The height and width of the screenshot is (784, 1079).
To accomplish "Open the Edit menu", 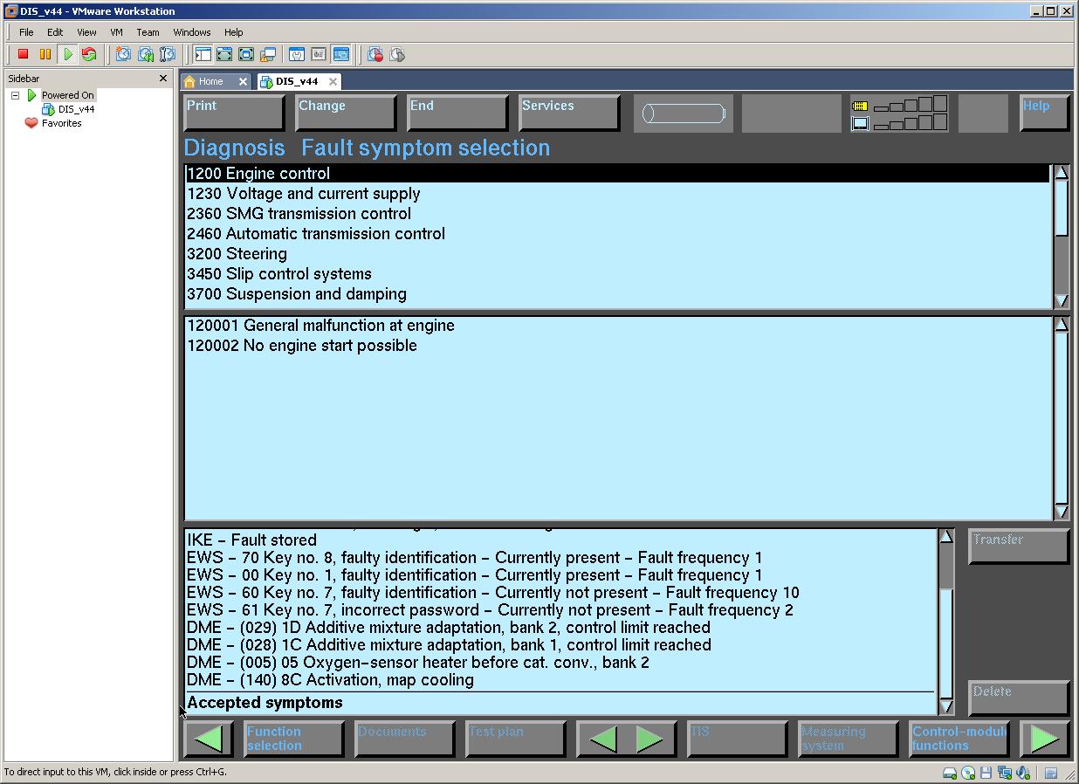I will tap(55, 32).
